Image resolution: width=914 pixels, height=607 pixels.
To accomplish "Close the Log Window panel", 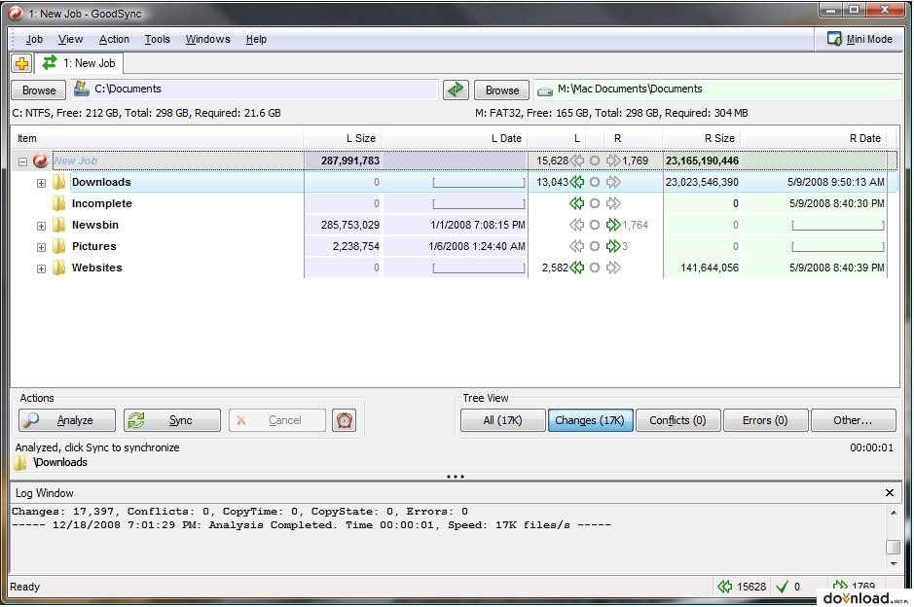I will tap(890, 493).
